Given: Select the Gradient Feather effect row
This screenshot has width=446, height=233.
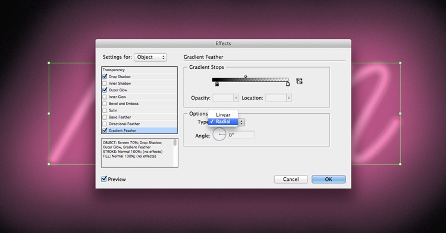Looking at the screenshot, I should [139, 130].
